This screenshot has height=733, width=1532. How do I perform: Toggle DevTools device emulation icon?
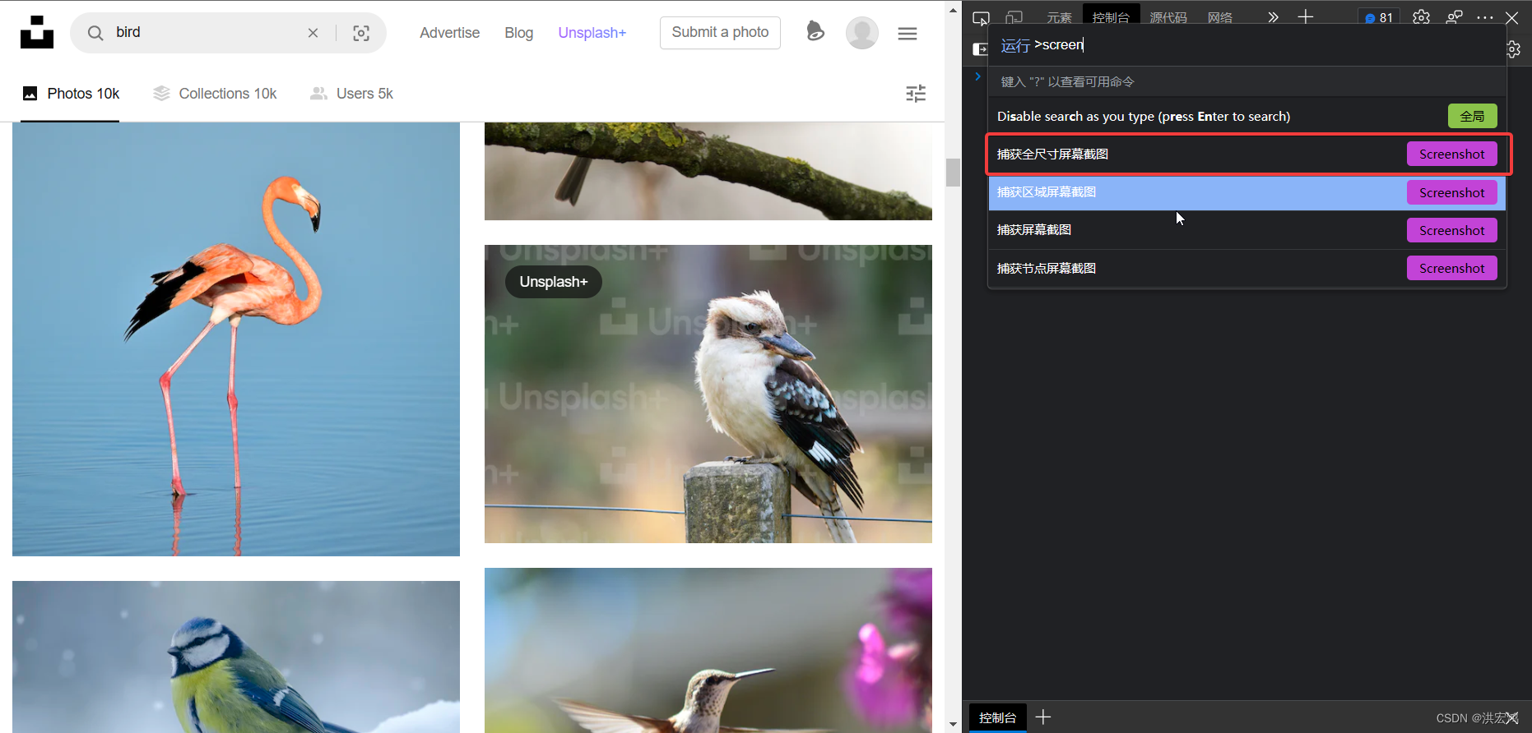pos(1014,18)
